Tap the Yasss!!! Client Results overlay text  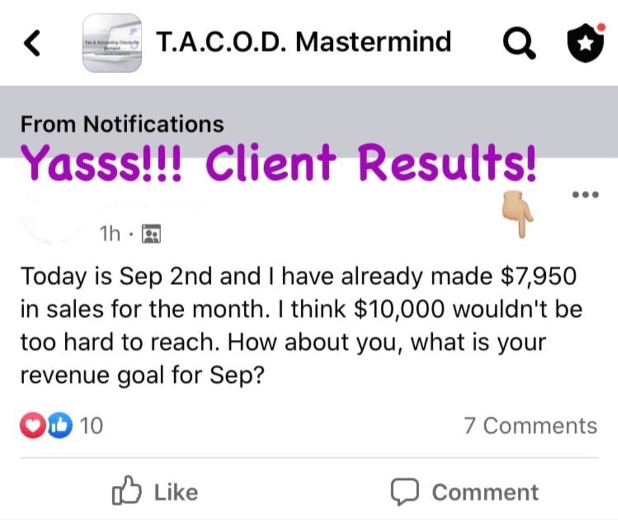coord(279,162)
